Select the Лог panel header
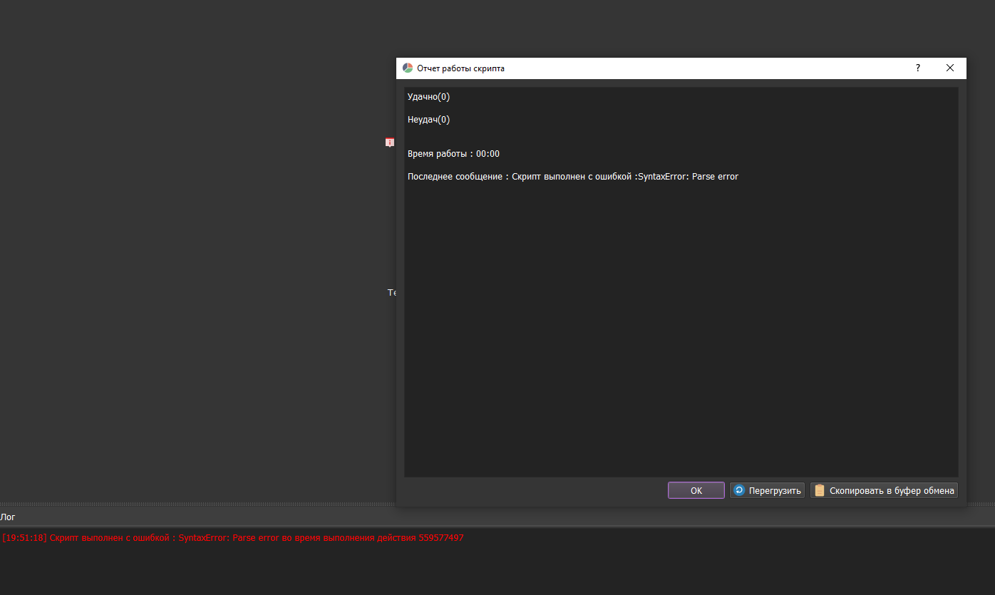Screen dimensions: 995x595 [7, 517]
